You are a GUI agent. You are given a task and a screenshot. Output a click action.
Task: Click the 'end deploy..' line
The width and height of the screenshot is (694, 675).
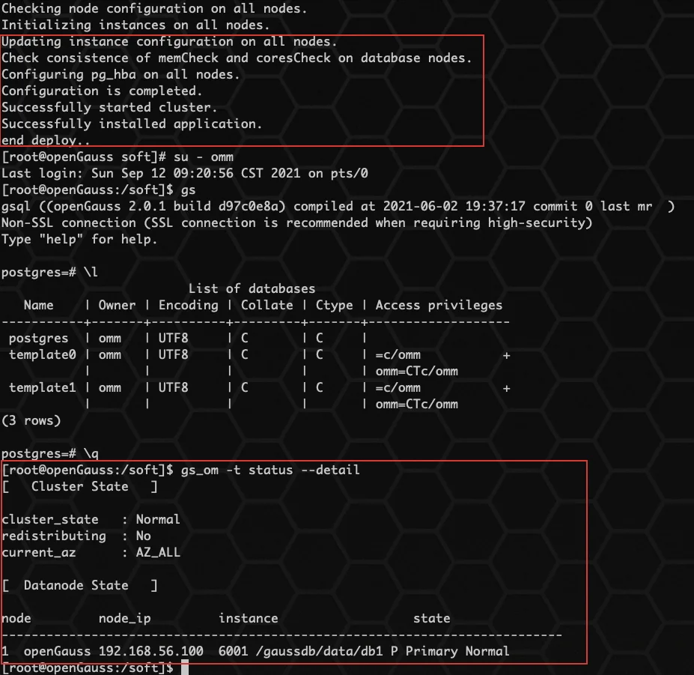[46, 140]
